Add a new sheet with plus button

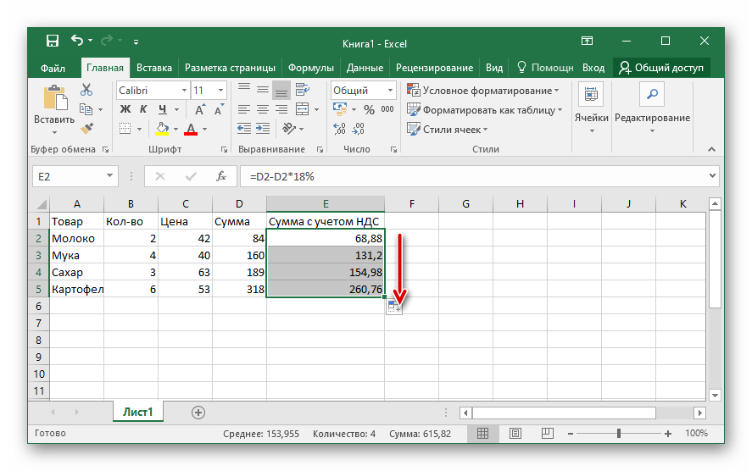(198, 413)
